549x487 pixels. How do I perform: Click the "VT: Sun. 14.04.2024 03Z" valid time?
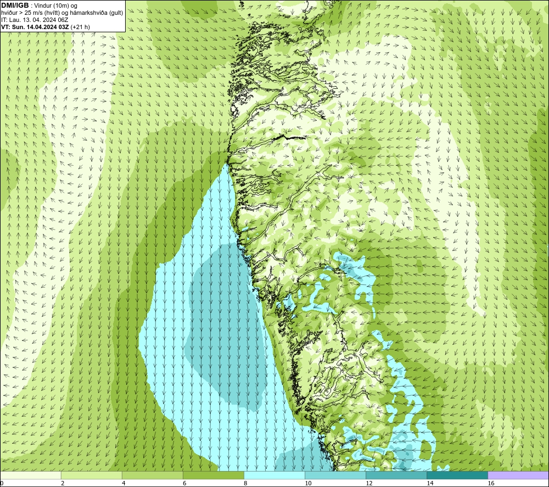tap(35, 27)
